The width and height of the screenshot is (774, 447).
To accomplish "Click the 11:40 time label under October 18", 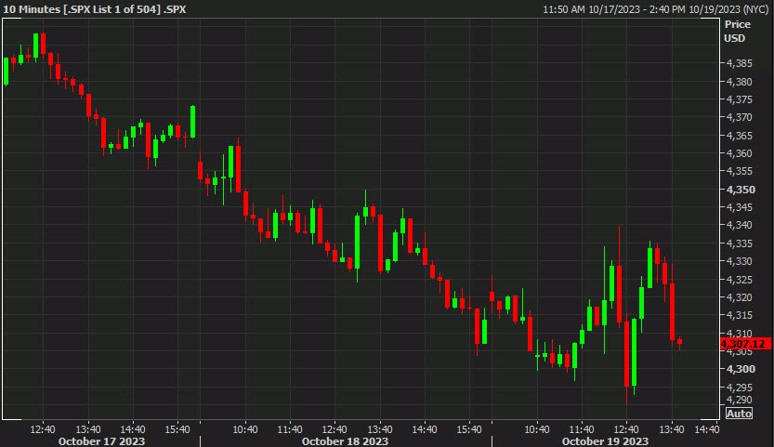I will (x=290, y=429).
